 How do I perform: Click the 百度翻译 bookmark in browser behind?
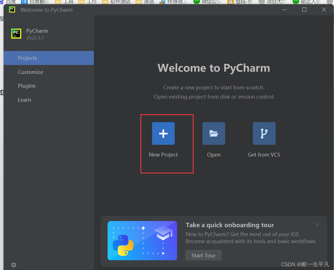[x=35, y=2]
